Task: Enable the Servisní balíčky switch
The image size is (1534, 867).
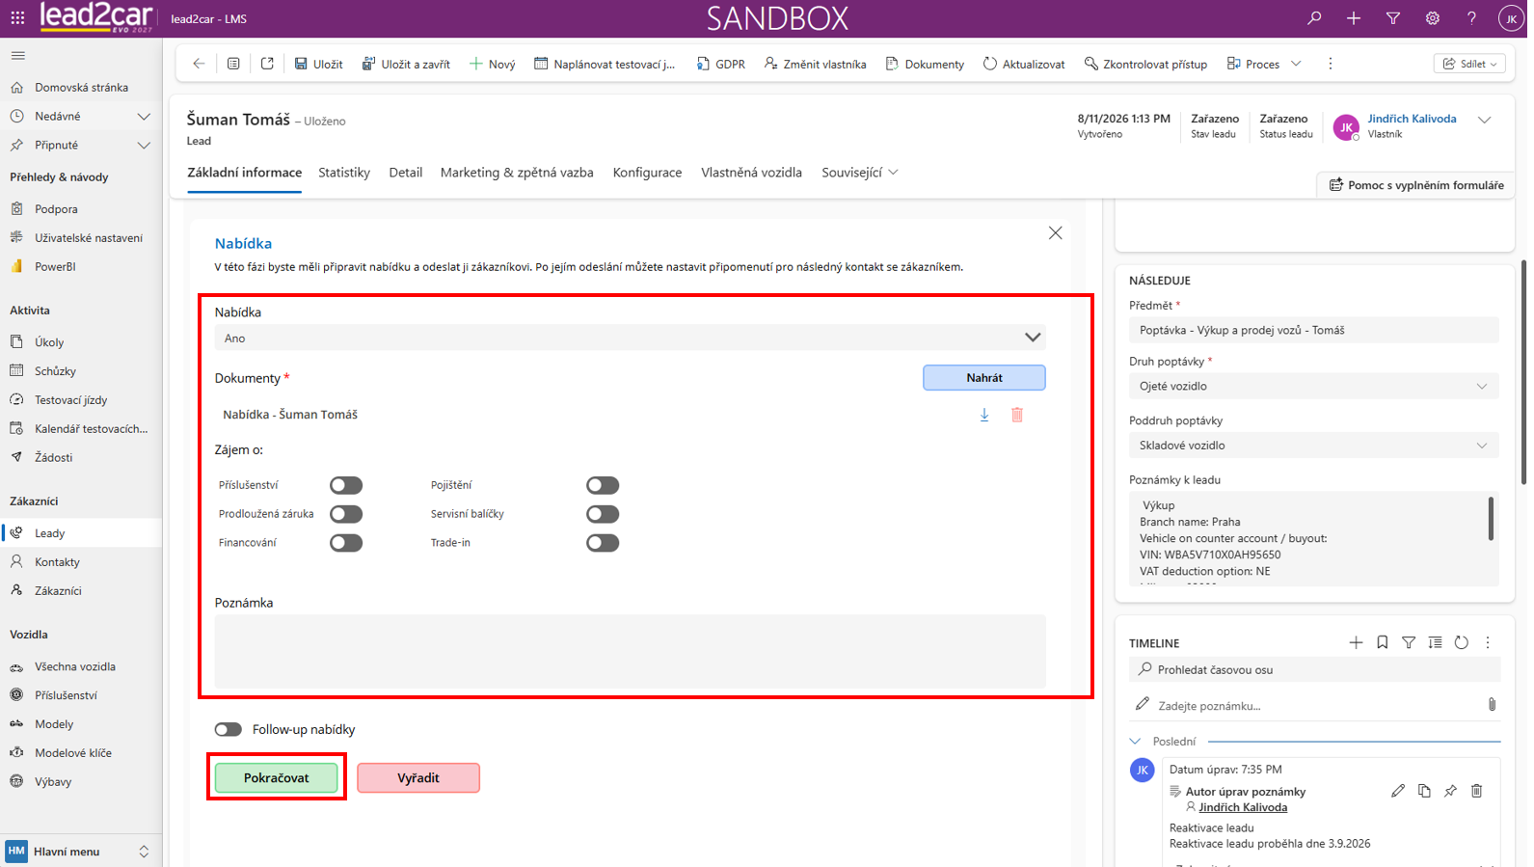Action: coord(603,514)
